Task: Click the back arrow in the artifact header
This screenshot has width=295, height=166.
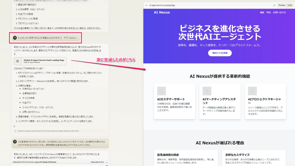Action: pyautogui.click(x=147, y=5)
